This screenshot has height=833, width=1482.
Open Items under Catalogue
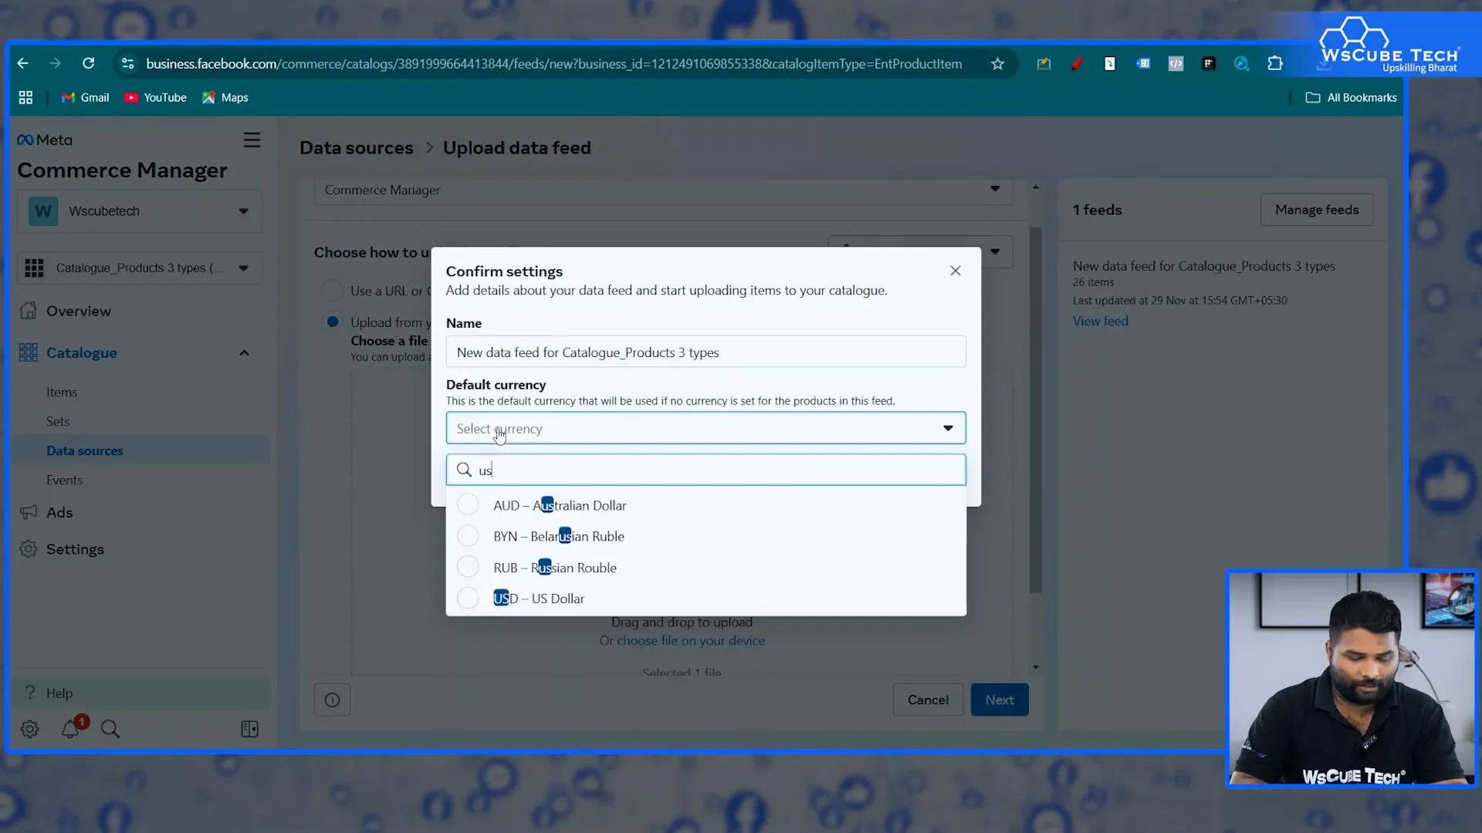[x=62, y=393]
